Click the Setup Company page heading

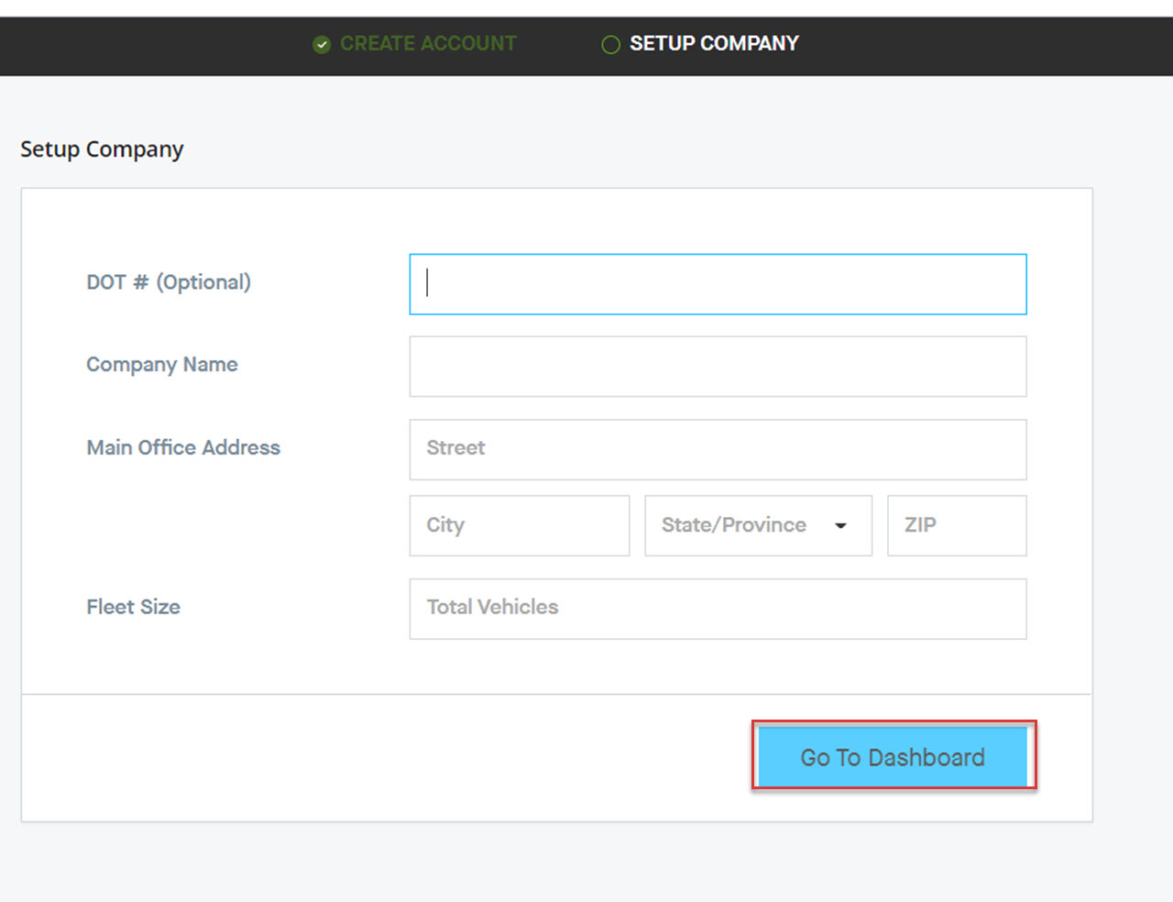tap(102, 148)
